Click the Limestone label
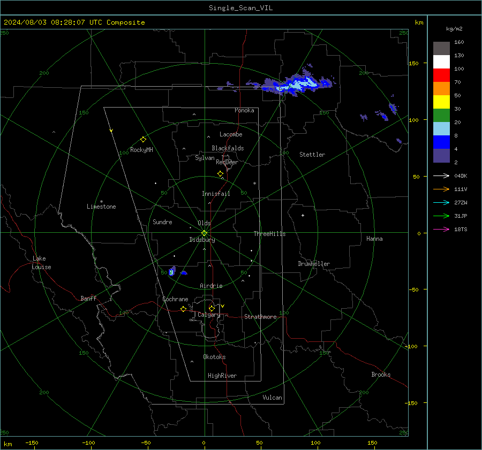 point(101,207)
